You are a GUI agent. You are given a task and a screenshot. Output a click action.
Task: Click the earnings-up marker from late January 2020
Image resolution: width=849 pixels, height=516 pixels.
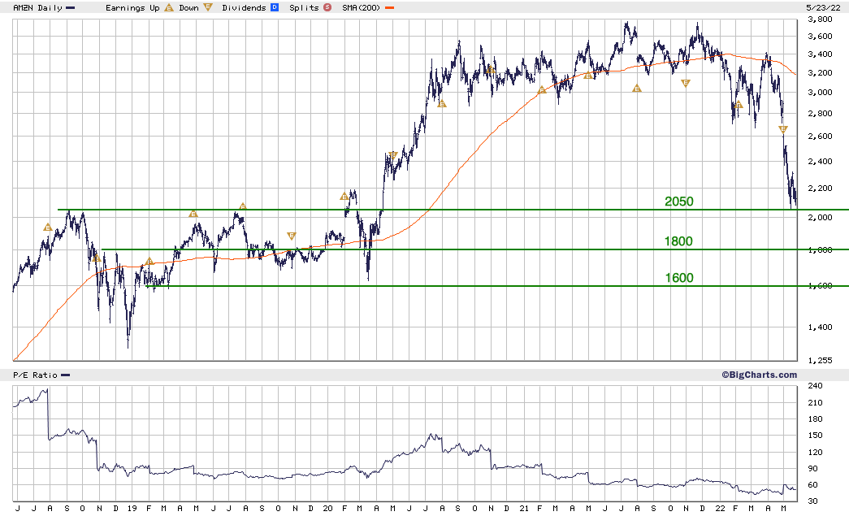344,196
